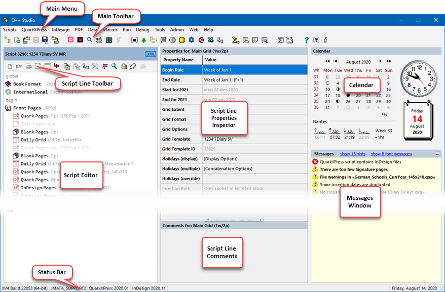Screen dimensions: 445x292
Task: Go to next year in calendar
Action: (x=389, y=61)
